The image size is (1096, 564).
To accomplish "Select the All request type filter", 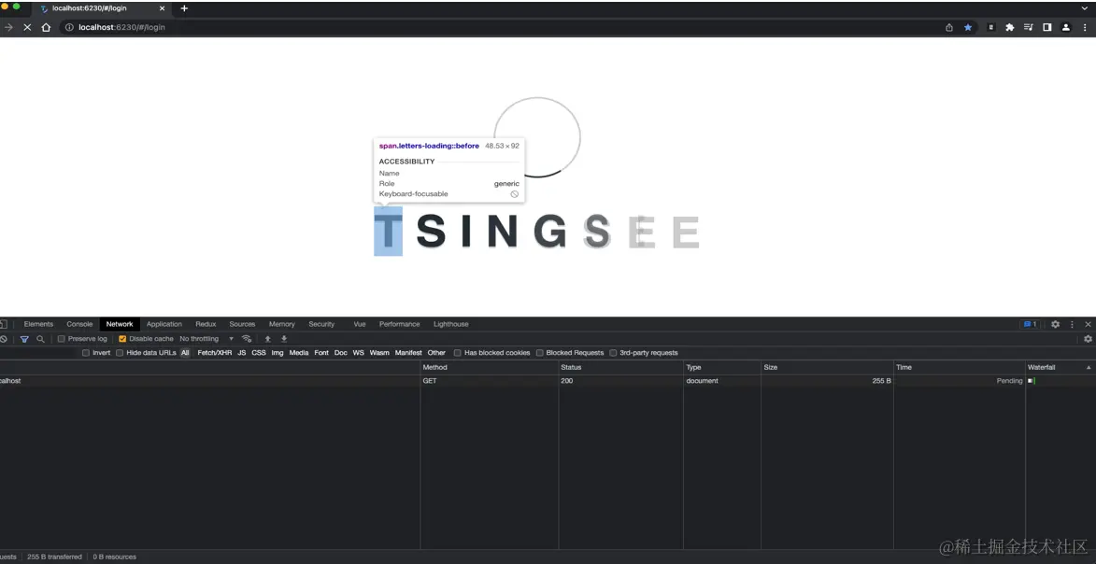I will 185,353.
